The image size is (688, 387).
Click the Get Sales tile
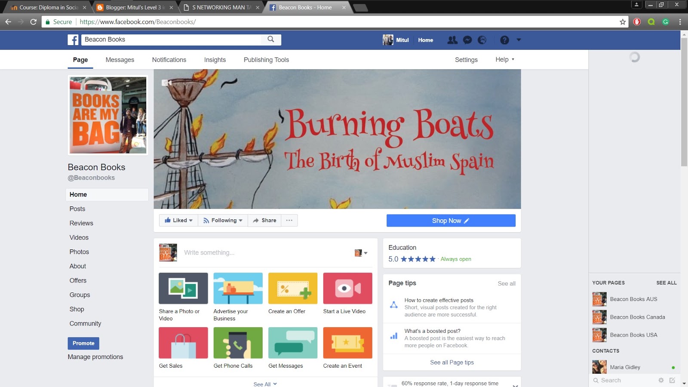tap(183, 348)
